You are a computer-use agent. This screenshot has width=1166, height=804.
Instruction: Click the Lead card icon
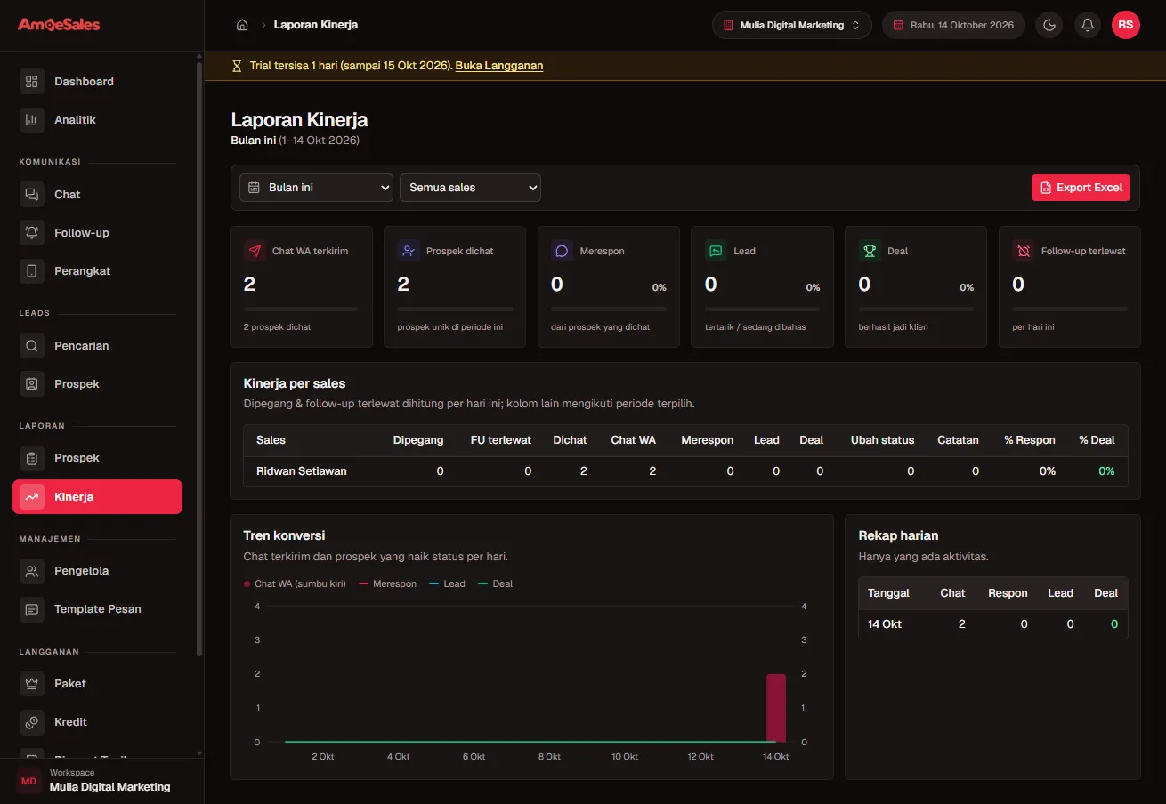point(716,251)
